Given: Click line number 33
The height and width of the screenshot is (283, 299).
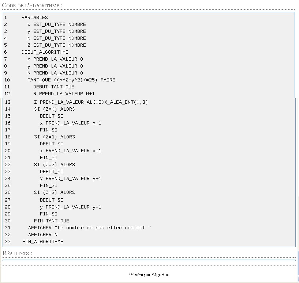Looking at the screenshot, I should click(8, 242).
